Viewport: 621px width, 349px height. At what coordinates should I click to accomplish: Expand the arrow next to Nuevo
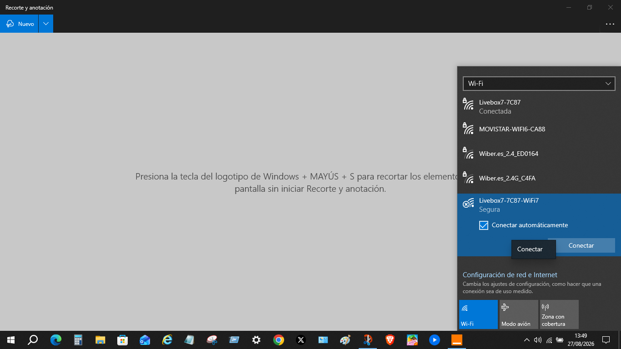46,24
